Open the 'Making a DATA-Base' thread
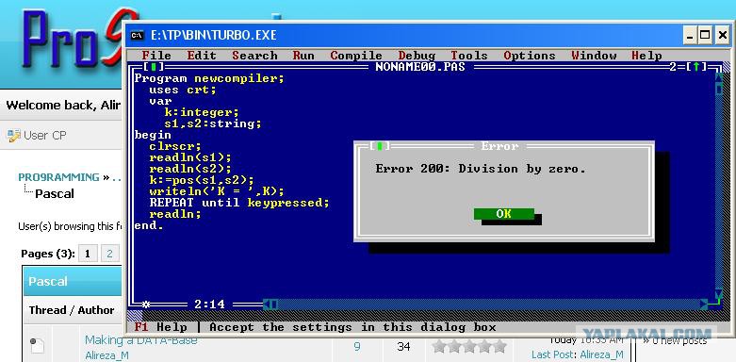 click(x=140, y=340)
